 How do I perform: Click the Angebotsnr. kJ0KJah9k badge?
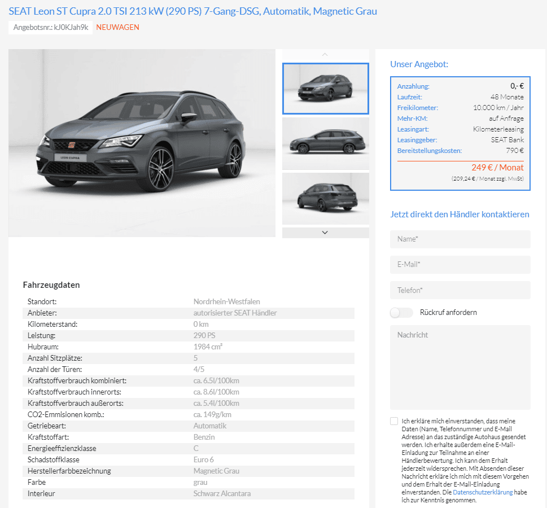click(x=51, y=28)
